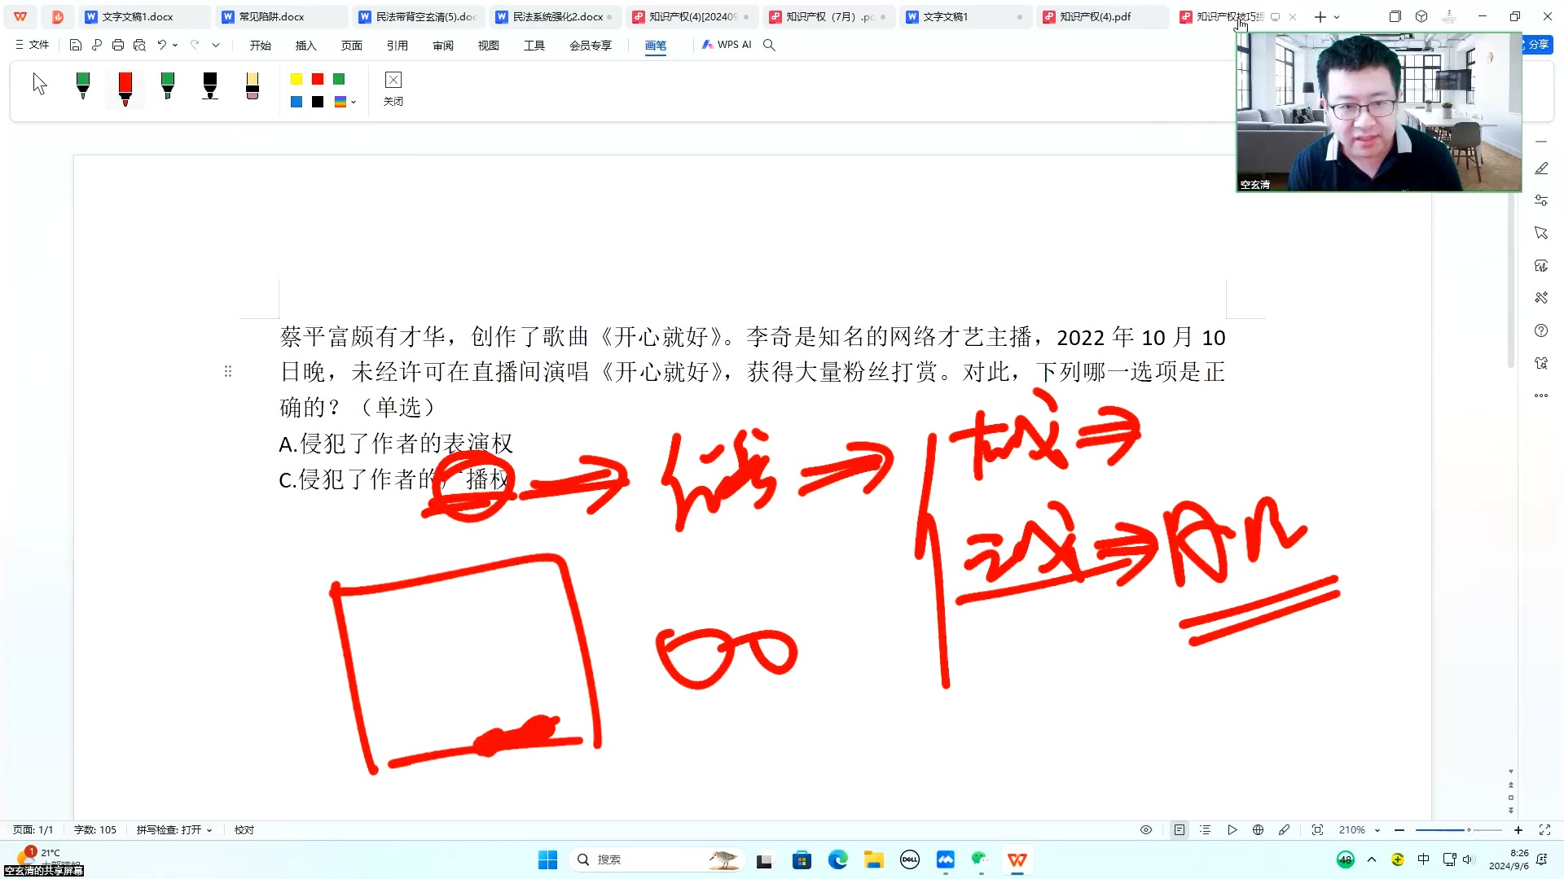Close the pen toolbar with 关闭
Image resolution: width=1564 pixels, height=879 pixels.
pyautogui.click(x=393, y=89)
